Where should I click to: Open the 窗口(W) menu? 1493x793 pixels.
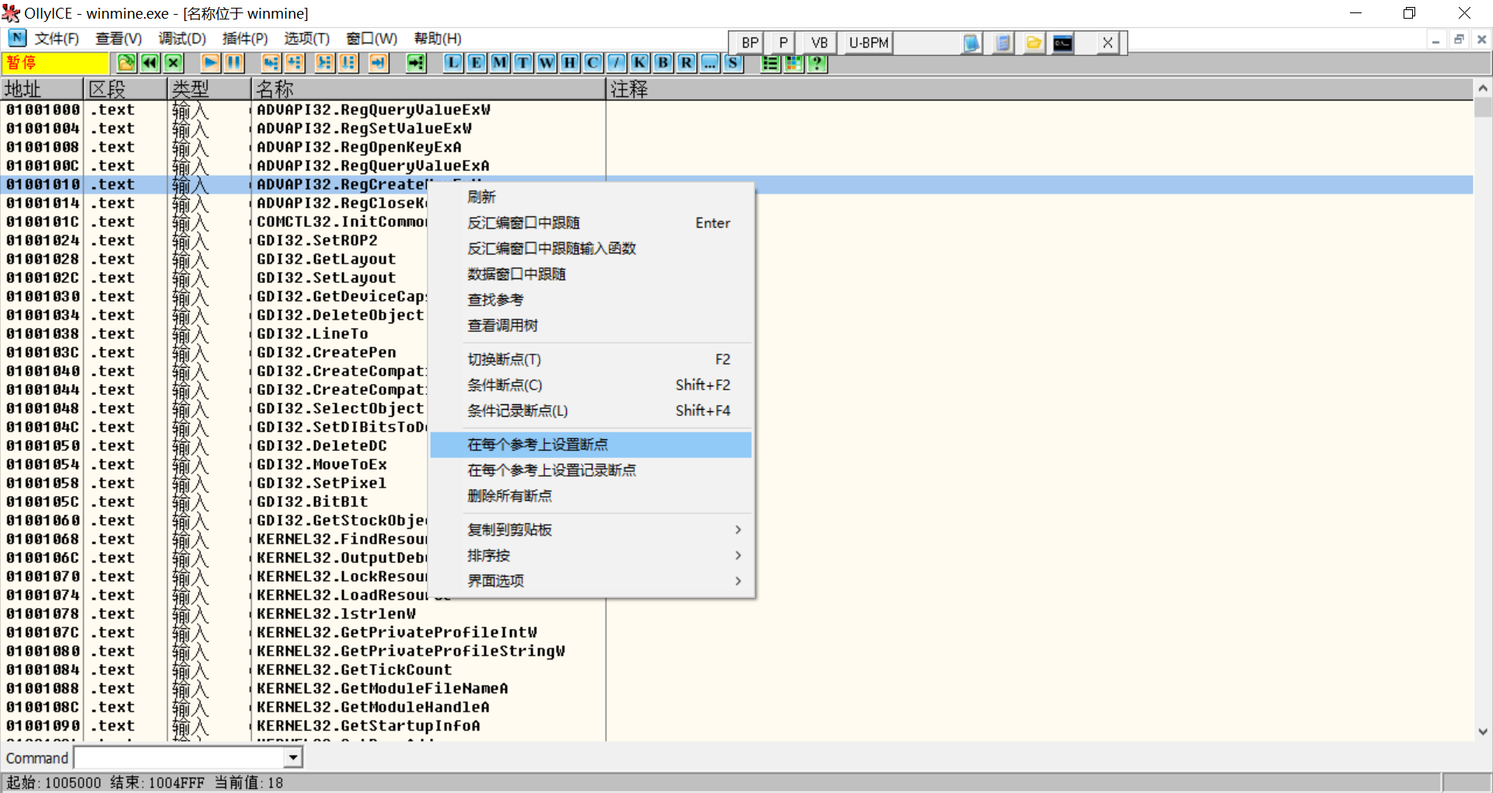coord(372,39)
